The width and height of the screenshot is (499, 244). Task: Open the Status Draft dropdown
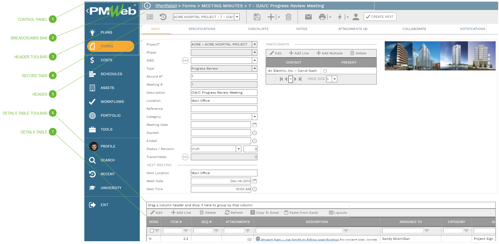tap(239, 149)
